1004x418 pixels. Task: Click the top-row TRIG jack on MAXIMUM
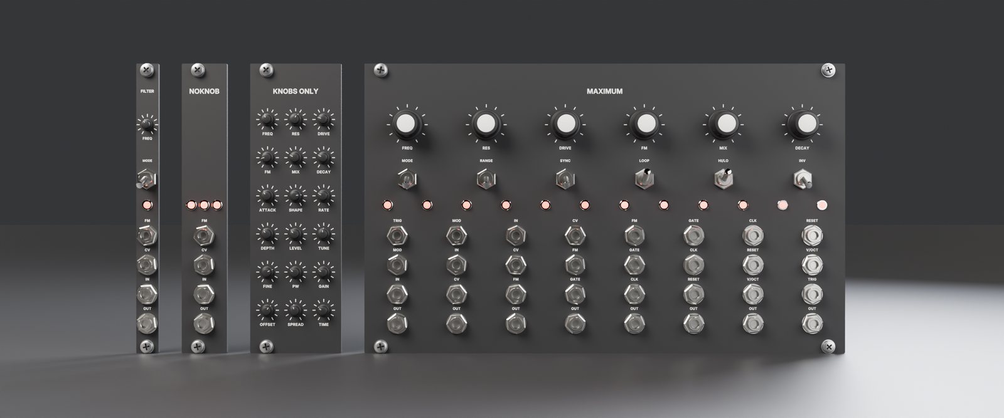(x=397, y=236)
